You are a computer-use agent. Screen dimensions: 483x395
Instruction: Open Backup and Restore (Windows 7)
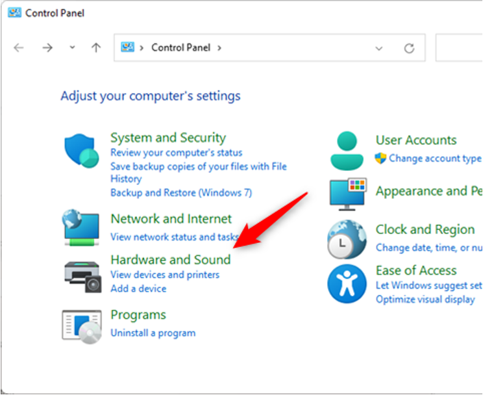(181, 193)
